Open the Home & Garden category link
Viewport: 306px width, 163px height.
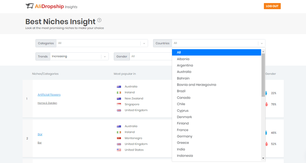[47, 103]
